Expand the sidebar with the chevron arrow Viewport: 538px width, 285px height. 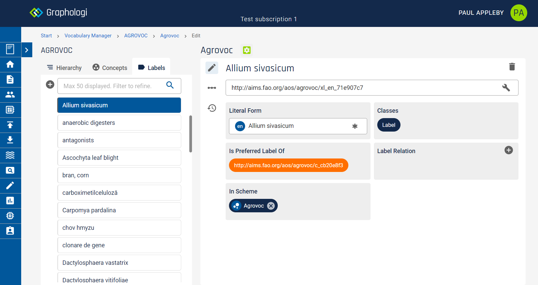27,50
